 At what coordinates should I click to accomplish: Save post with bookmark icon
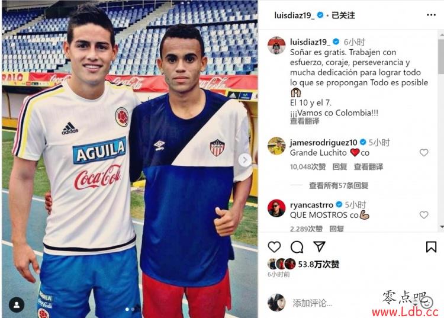click(431, 246)
